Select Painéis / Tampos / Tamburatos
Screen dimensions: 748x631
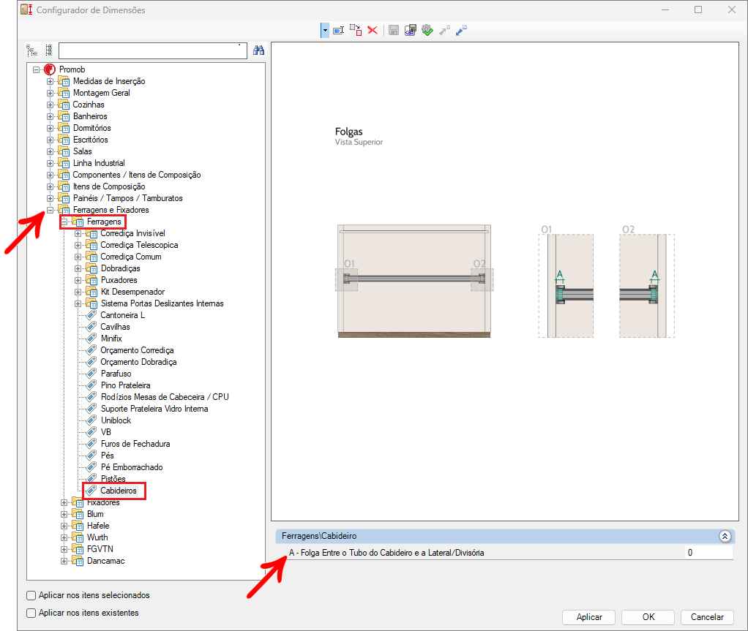click(127, 198)
